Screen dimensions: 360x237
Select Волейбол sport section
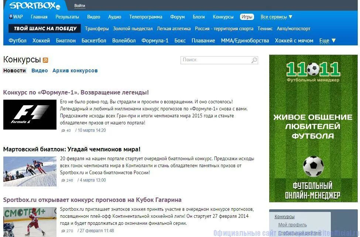coord(124,41)
